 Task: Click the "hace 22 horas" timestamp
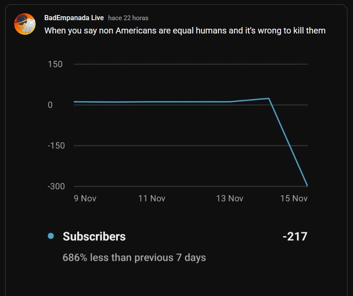128,18
